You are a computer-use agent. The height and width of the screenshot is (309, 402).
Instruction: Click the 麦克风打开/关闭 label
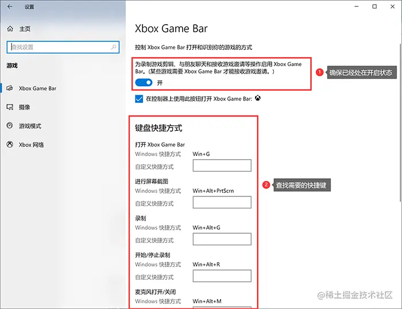point(156,292)
